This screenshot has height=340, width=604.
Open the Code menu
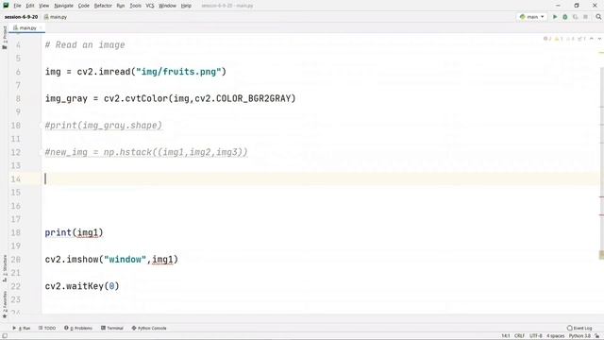coord(84,6)
